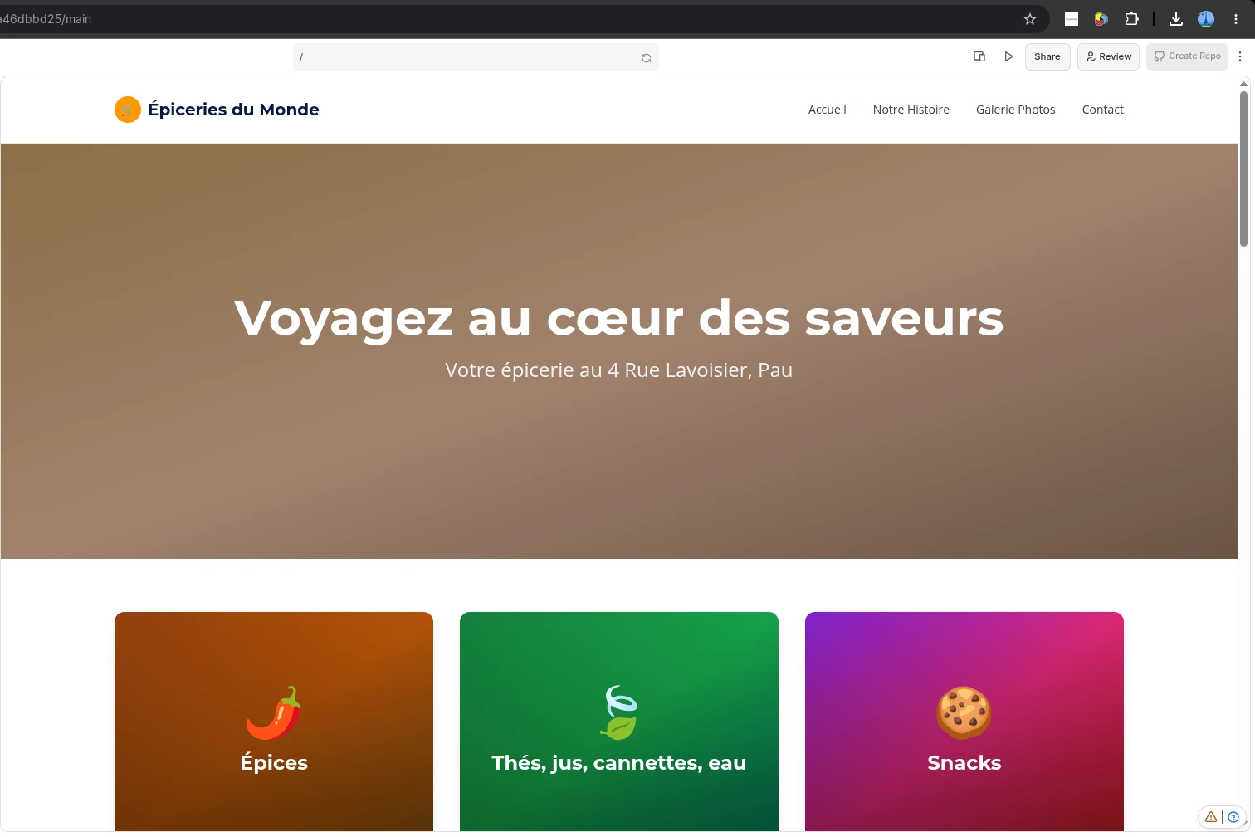Click the orange warning triangle icon
This screenshot has width=1255, height=837.
[1211, 817]
